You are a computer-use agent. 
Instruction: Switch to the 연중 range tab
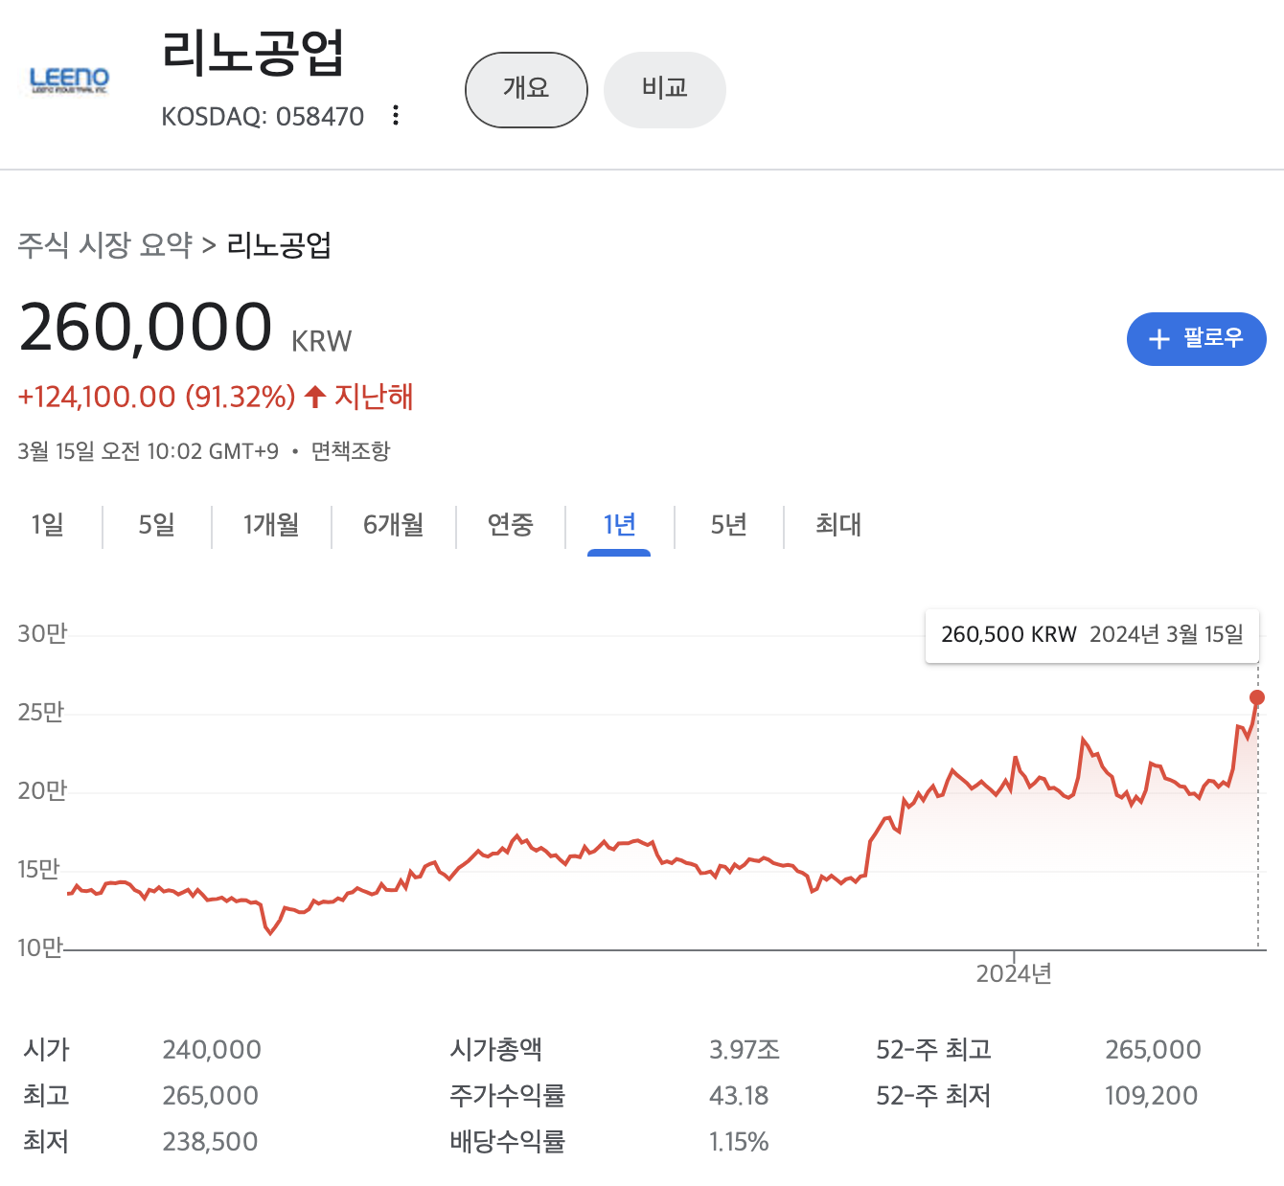[510, 525]
